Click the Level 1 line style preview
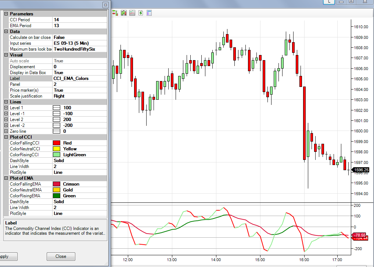Screen dimensions: 374x267 57,108
